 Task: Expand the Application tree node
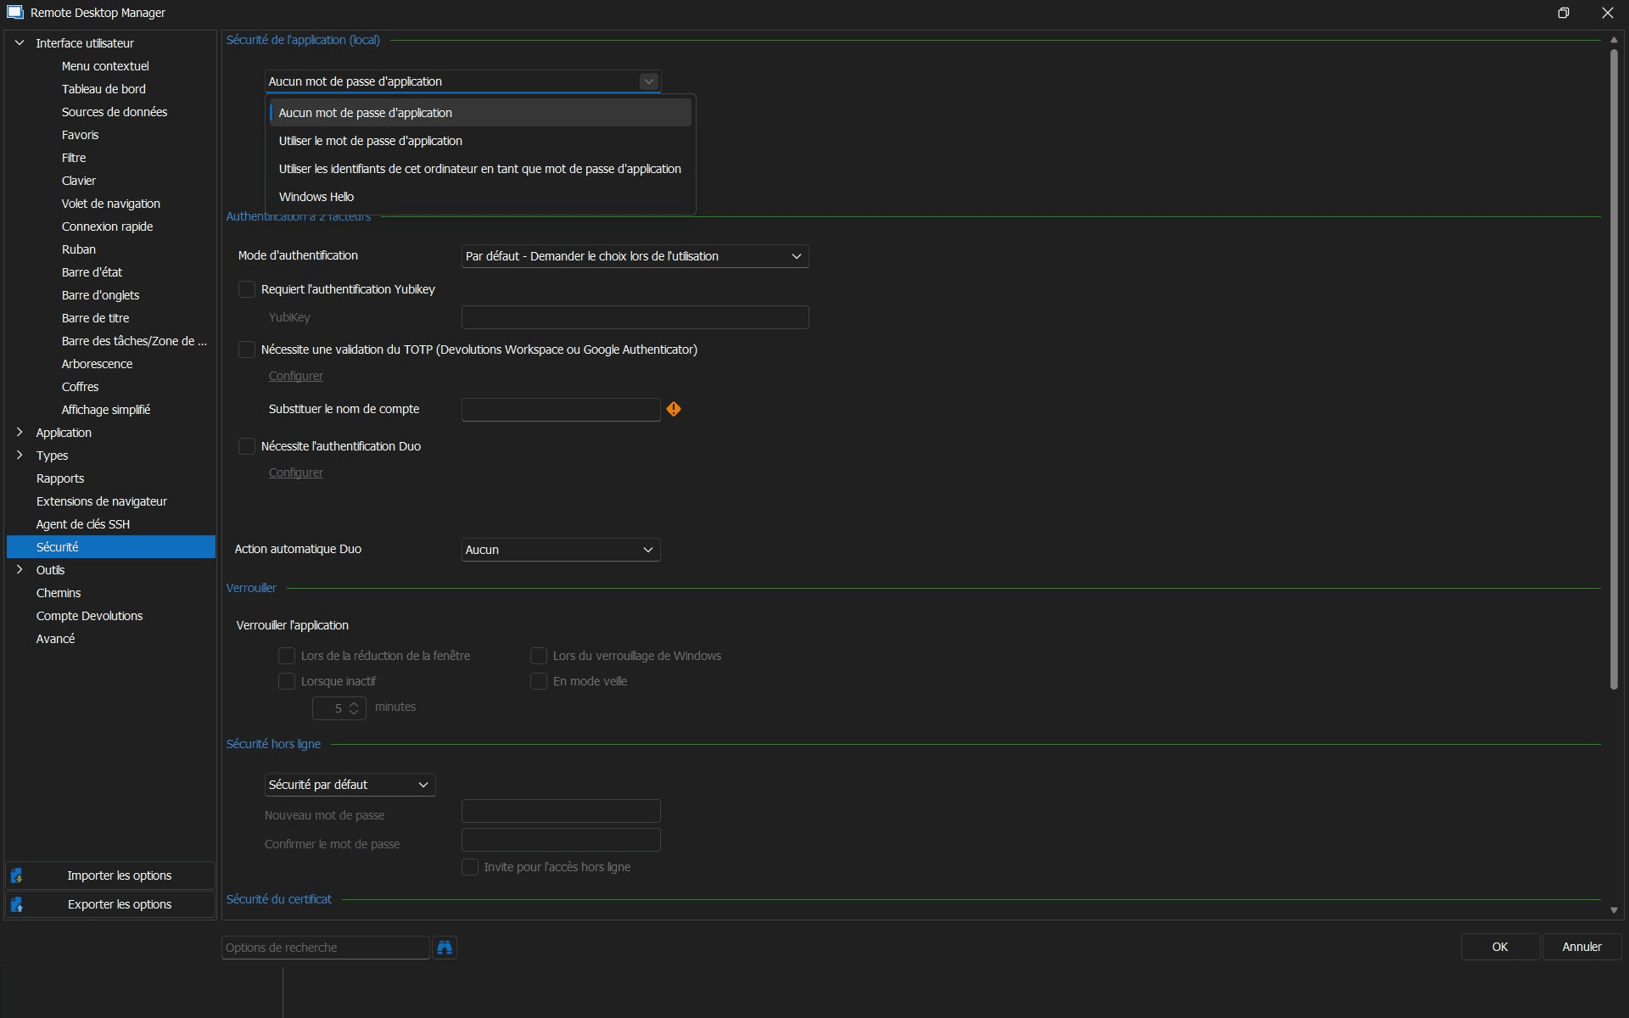tap(20, 433)
